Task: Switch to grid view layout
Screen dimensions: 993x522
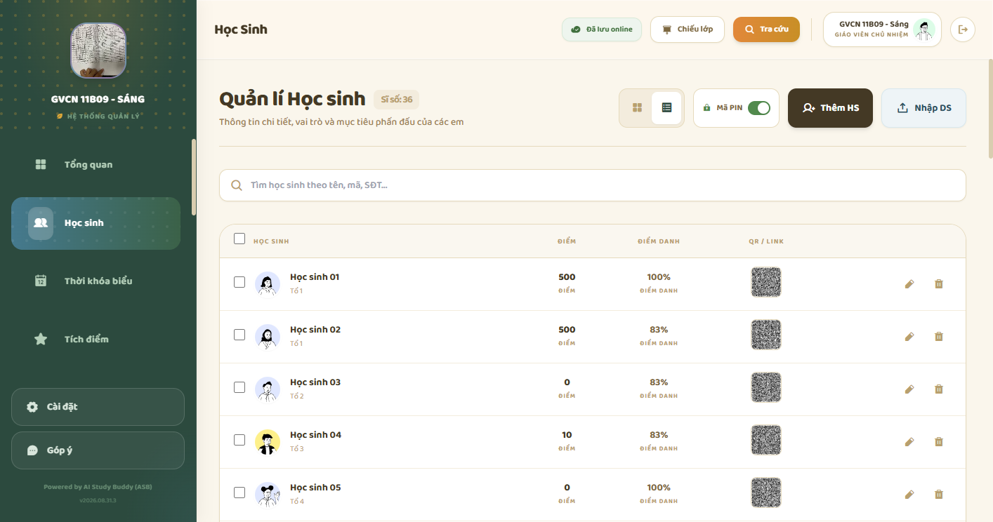Action: pyautogui.click(x=638, y=108)
